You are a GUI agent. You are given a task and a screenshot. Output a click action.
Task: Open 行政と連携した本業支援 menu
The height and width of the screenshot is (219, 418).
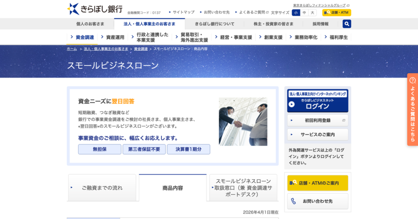pyautogui.click(x=150, y=37)
